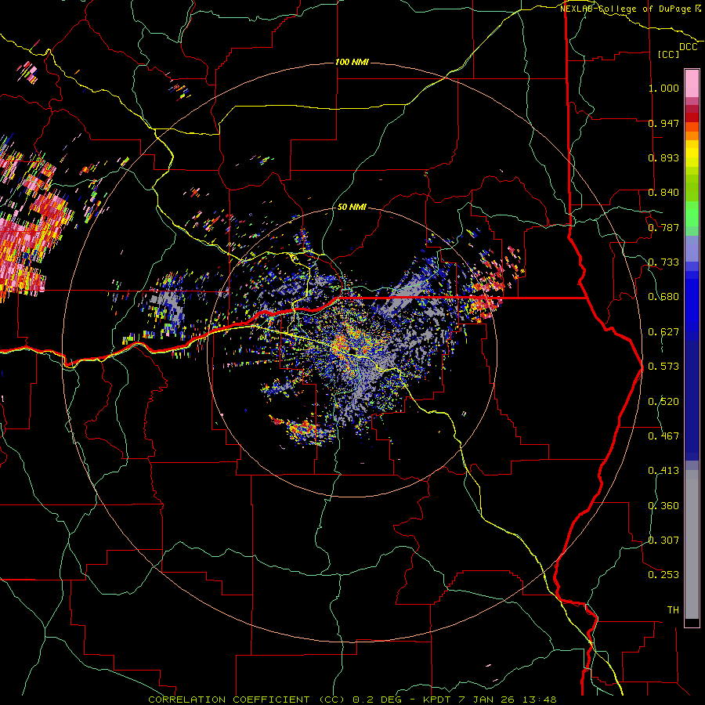
Task: Select the 0.680 scale value
Action: (x=663, y=297)
